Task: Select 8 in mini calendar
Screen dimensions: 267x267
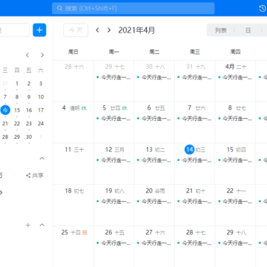Action: click(x=17, y=96)
